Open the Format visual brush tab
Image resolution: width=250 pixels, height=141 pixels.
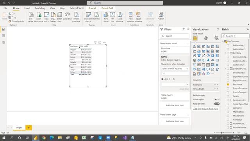click(206, 38)
